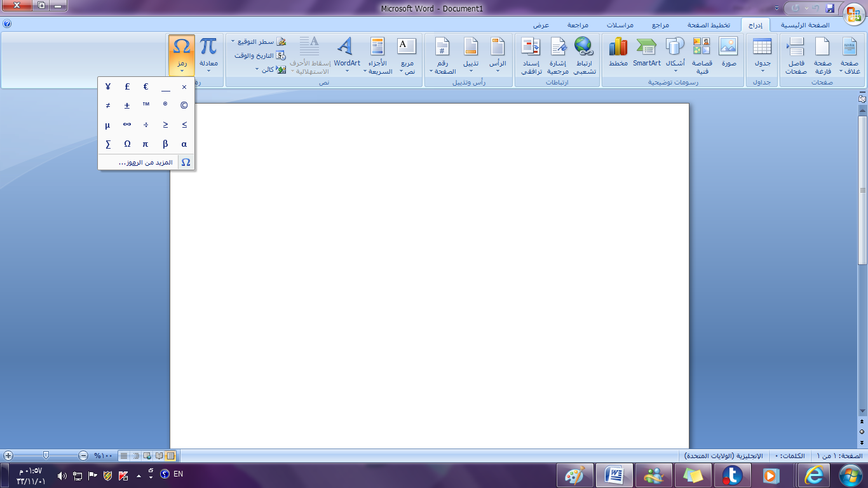Image resolution: width=868 pixels, height=488 pixels.
Task: Insert the Euro € symbol
Action: click(x=146, y=87)
